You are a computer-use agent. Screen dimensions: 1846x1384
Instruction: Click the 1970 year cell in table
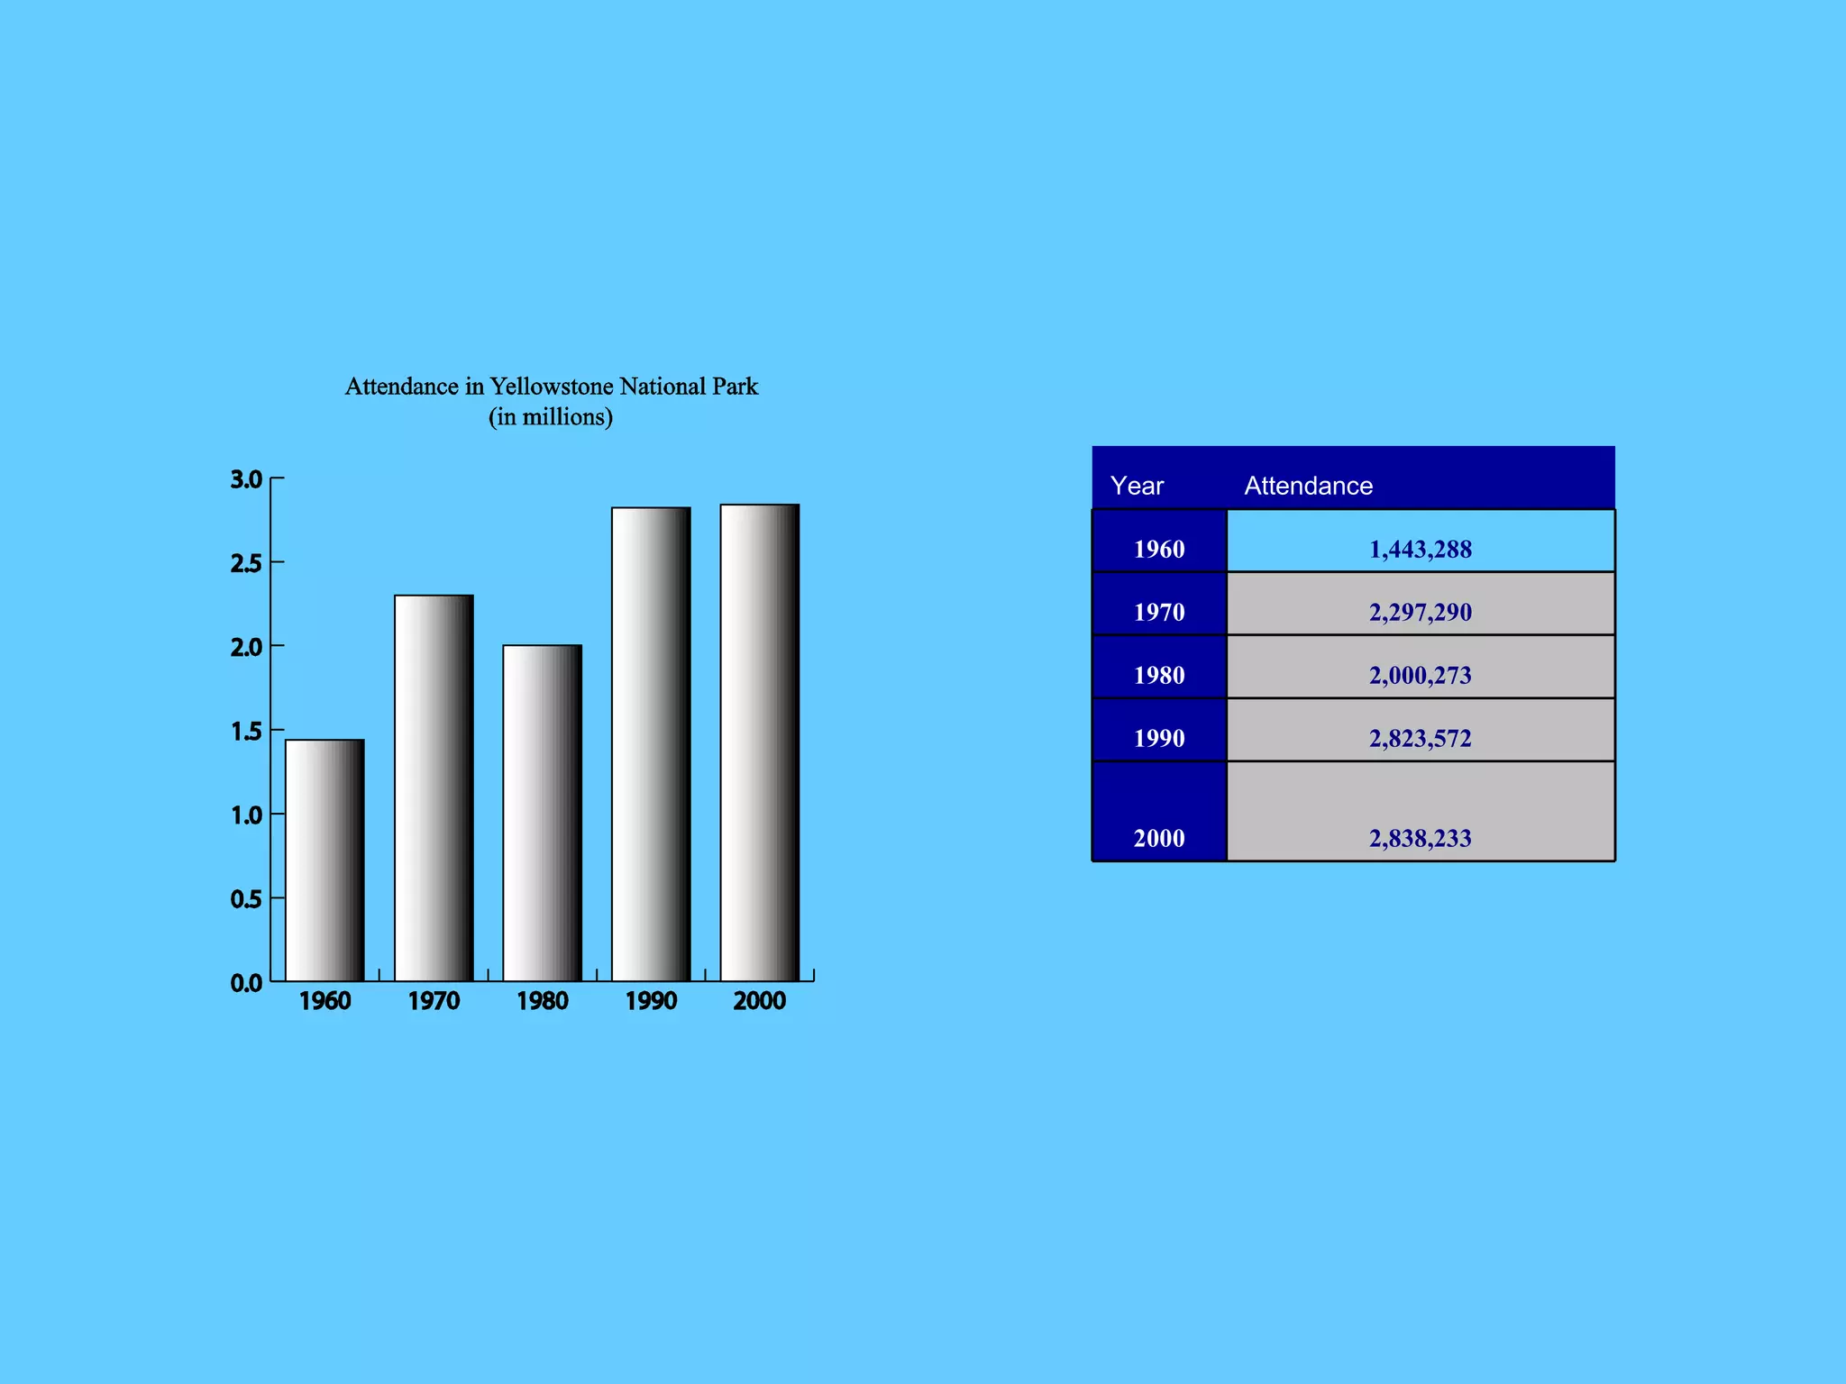tap(1159, 611)
